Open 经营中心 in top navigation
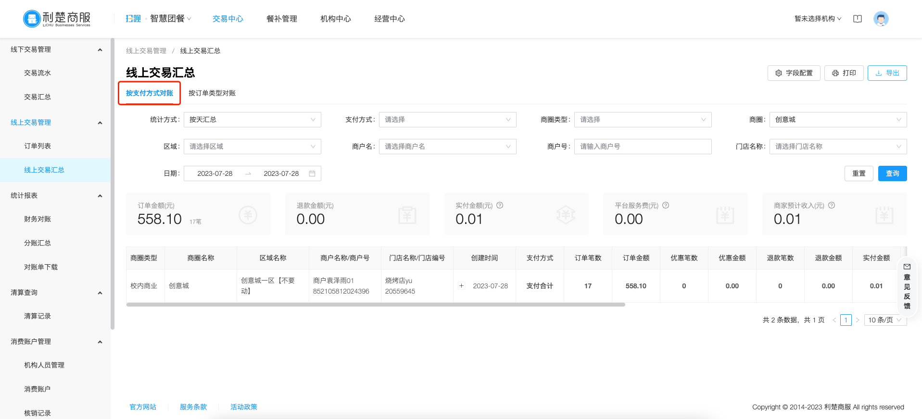 click(390, 19)
